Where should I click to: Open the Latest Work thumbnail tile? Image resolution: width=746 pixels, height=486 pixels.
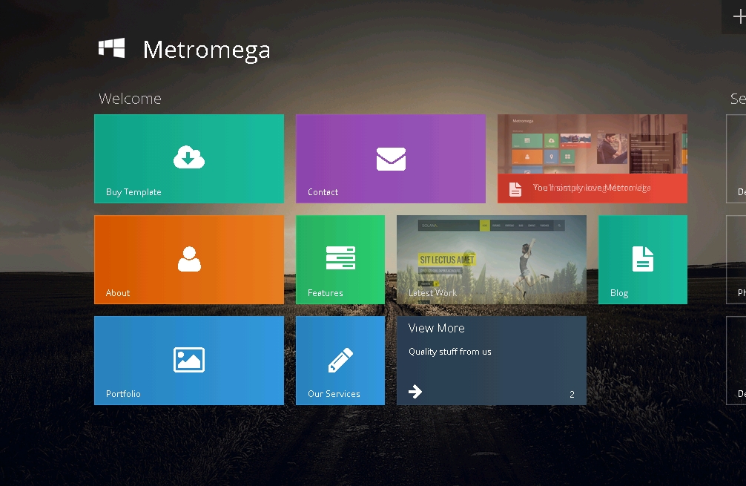coord(491,259)
